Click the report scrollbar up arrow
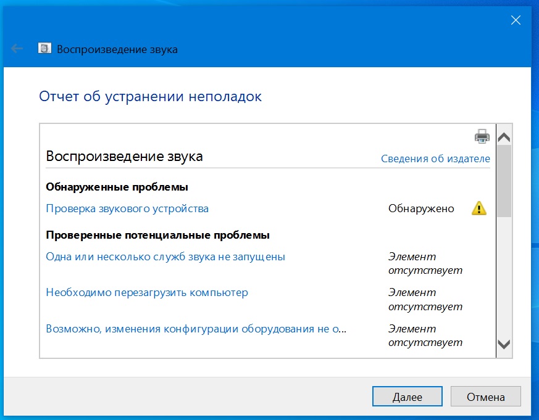 pyautogui.click(x=504, y=138)
